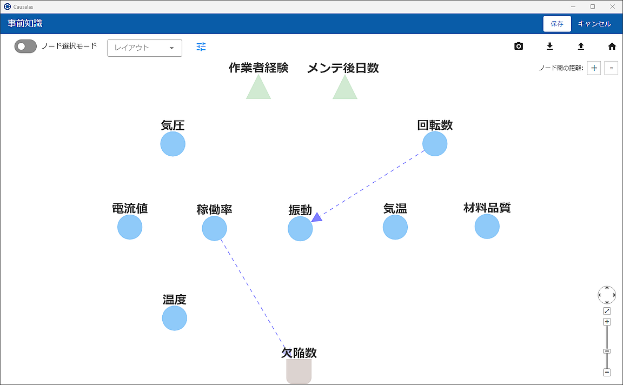623x385 pixels.
Task: Click the home icon to reset view
Action: click(x=612, y=47)
